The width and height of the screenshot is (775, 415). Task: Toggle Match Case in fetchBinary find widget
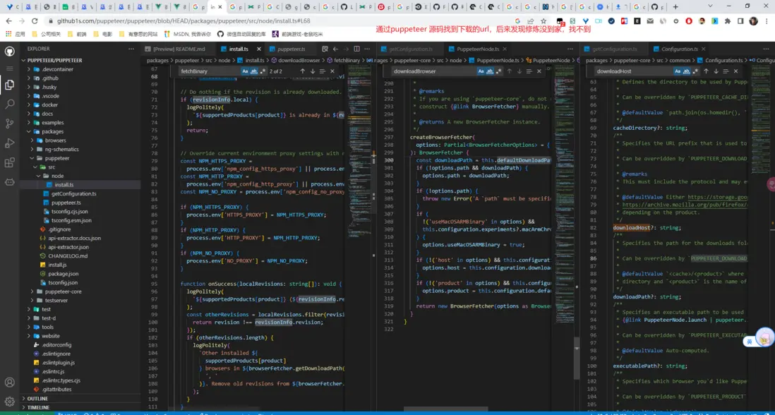pyautogui.click(x=245, y=71)
